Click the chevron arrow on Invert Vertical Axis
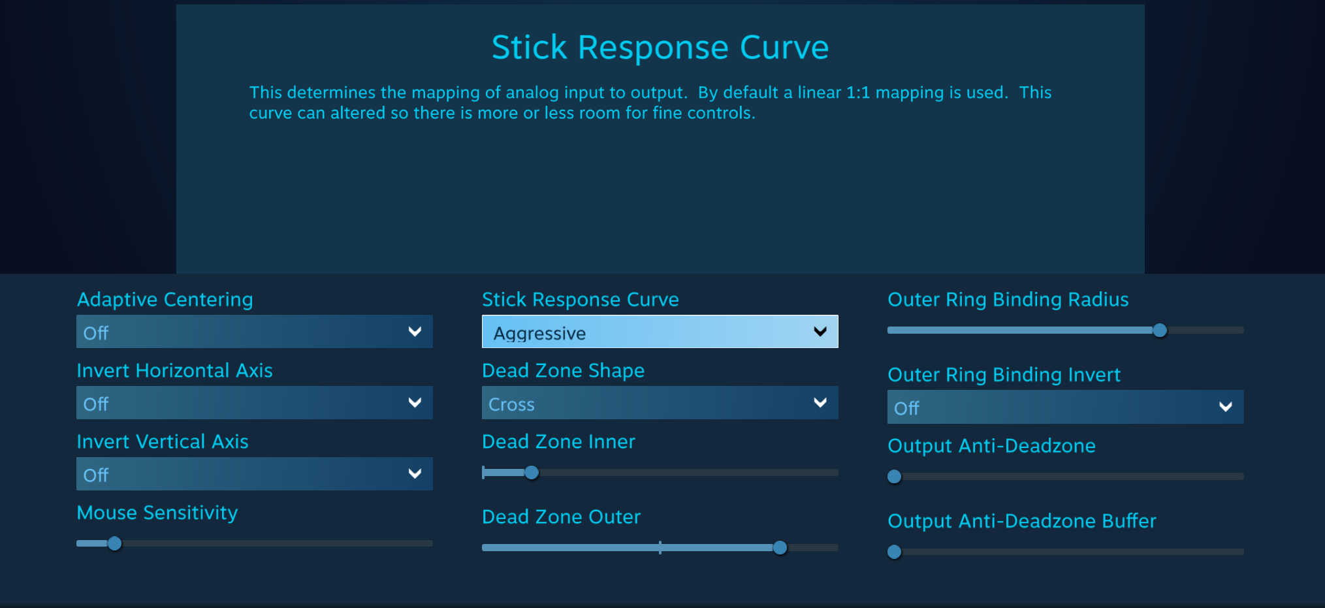 point(415,474)
